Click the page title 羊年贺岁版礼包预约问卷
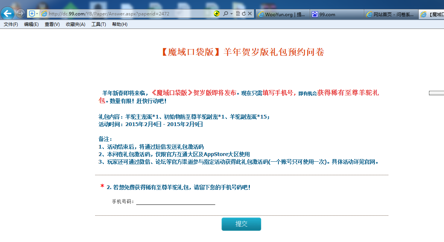The width and height of the screenshot is (444, 242). click(x=274, y=52)
